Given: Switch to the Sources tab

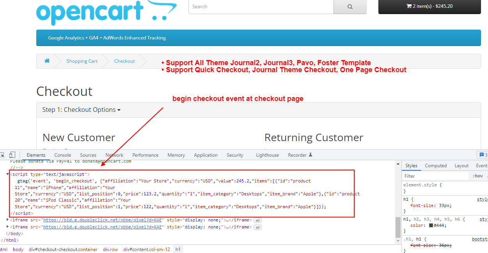Looking at the screenshot, I should tap(88, 155).
